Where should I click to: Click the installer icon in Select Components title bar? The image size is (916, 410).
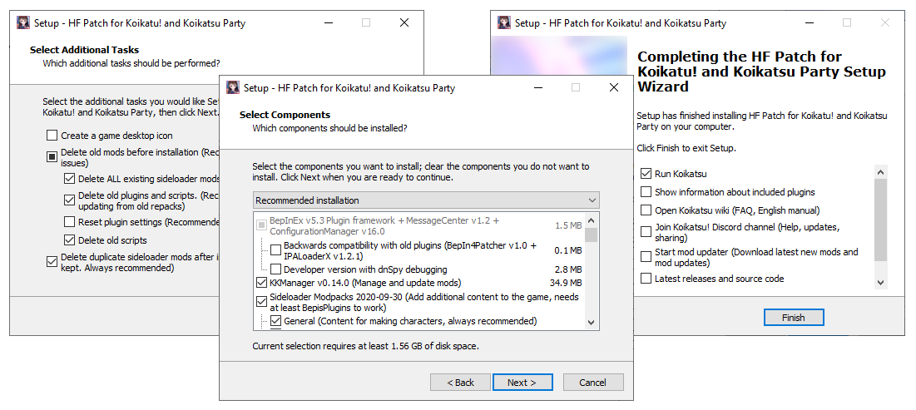point(233,87)
